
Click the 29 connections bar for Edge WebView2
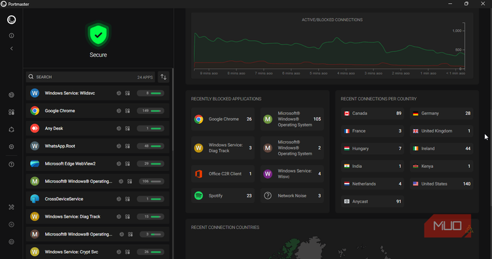coord(151,164)
